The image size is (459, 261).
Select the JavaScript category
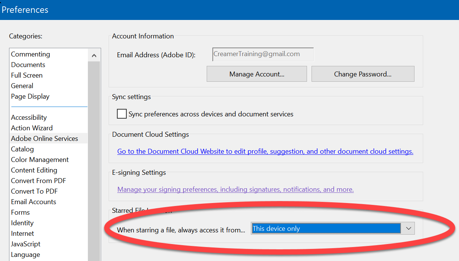coord(26,244)
